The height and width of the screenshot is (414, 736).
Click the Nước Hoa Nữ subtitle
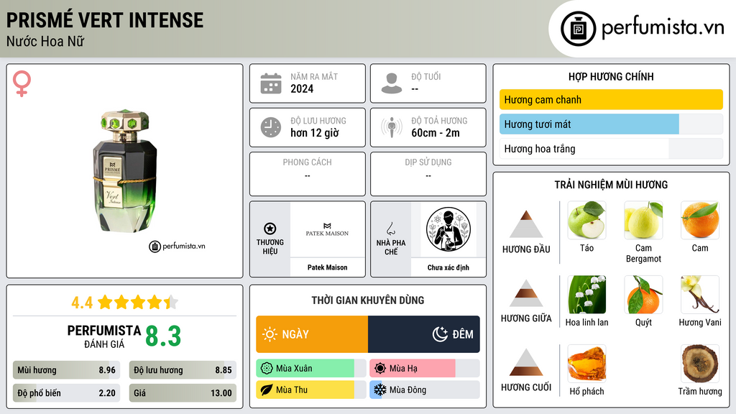[x=45, y=41]
